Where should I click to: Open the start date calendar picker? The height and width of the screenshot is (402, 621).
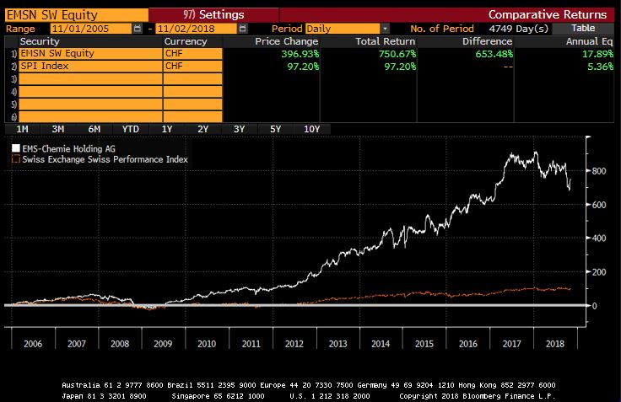pyautogui.click(x=138, y=29)
